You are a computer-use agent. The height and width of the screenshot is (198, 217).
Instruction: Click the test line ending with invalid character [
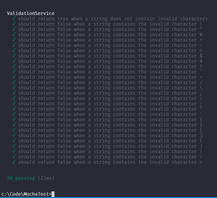tap(107, 130)
